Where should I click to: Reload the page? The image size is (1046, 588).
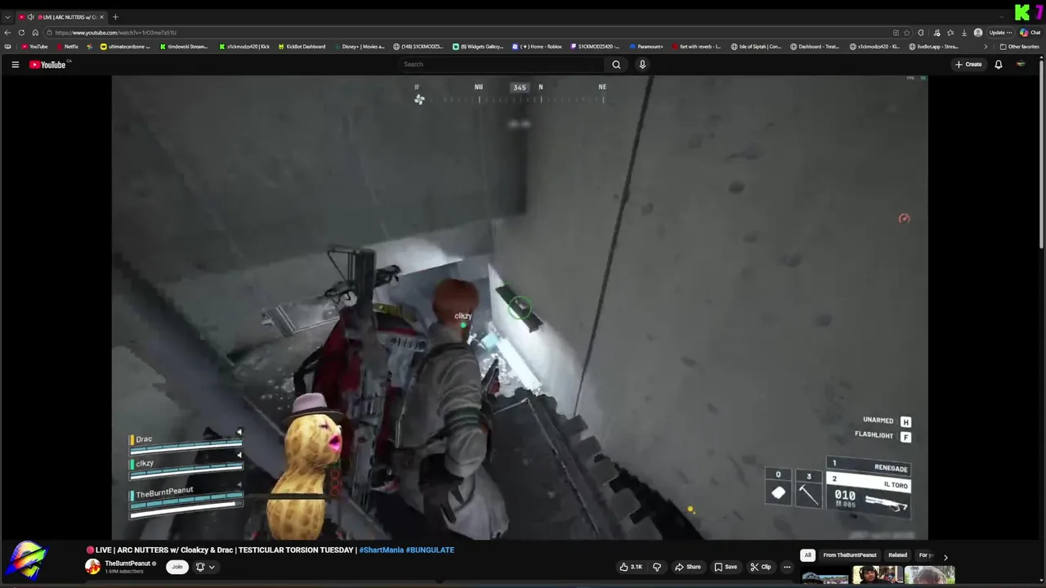pyautogui.click(x=21, y=33)
